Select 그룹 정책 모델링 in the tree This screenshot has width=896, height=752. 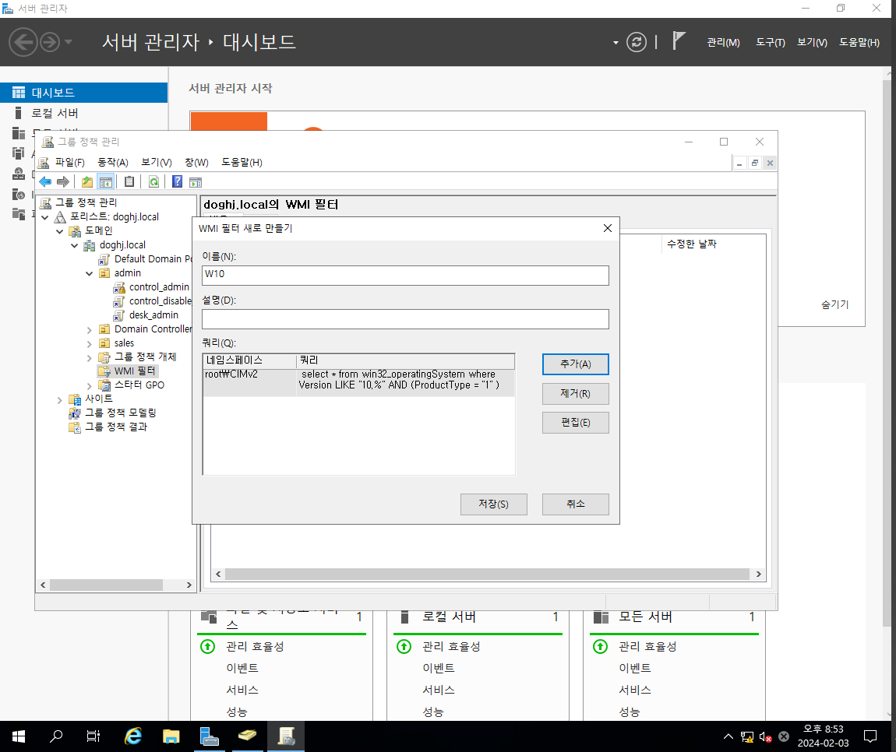click(120, 413)
